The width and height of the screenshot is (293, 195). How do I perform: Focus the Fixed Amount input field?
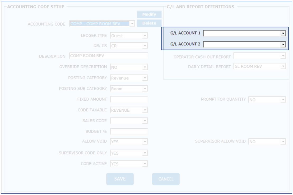[129, 99]
